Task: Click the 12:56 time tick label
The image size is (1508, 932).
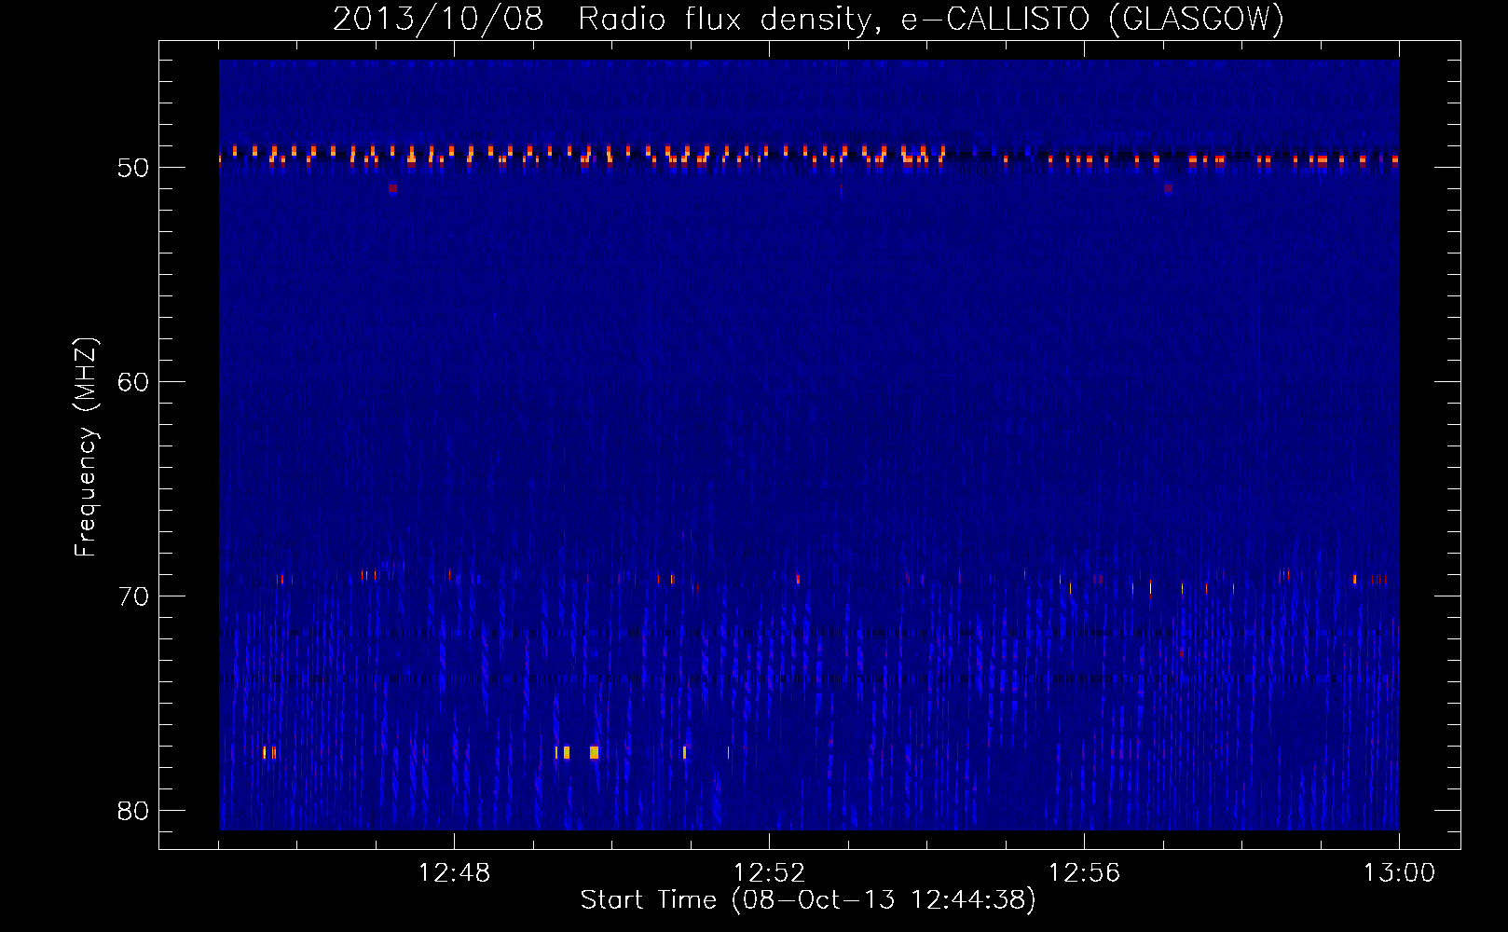Action: pos(1084,873)
